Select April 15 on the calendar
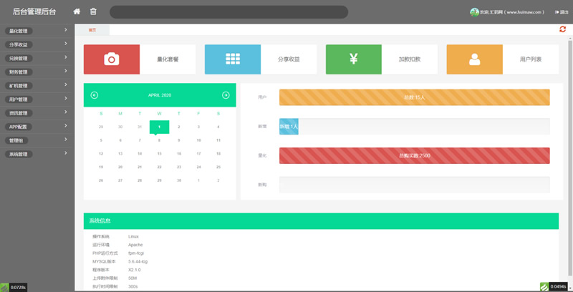The width and height of the screenshot is (573, 292). pyautogui.click(x=160, y=153)
